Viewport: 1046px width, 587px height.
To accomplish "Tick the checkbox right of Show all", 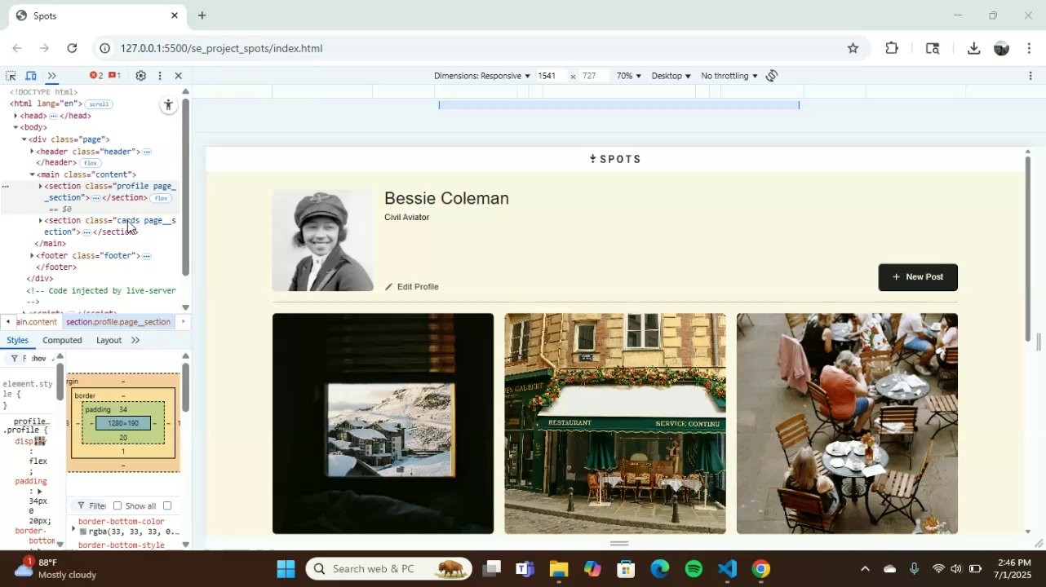I will click(167, 506).
